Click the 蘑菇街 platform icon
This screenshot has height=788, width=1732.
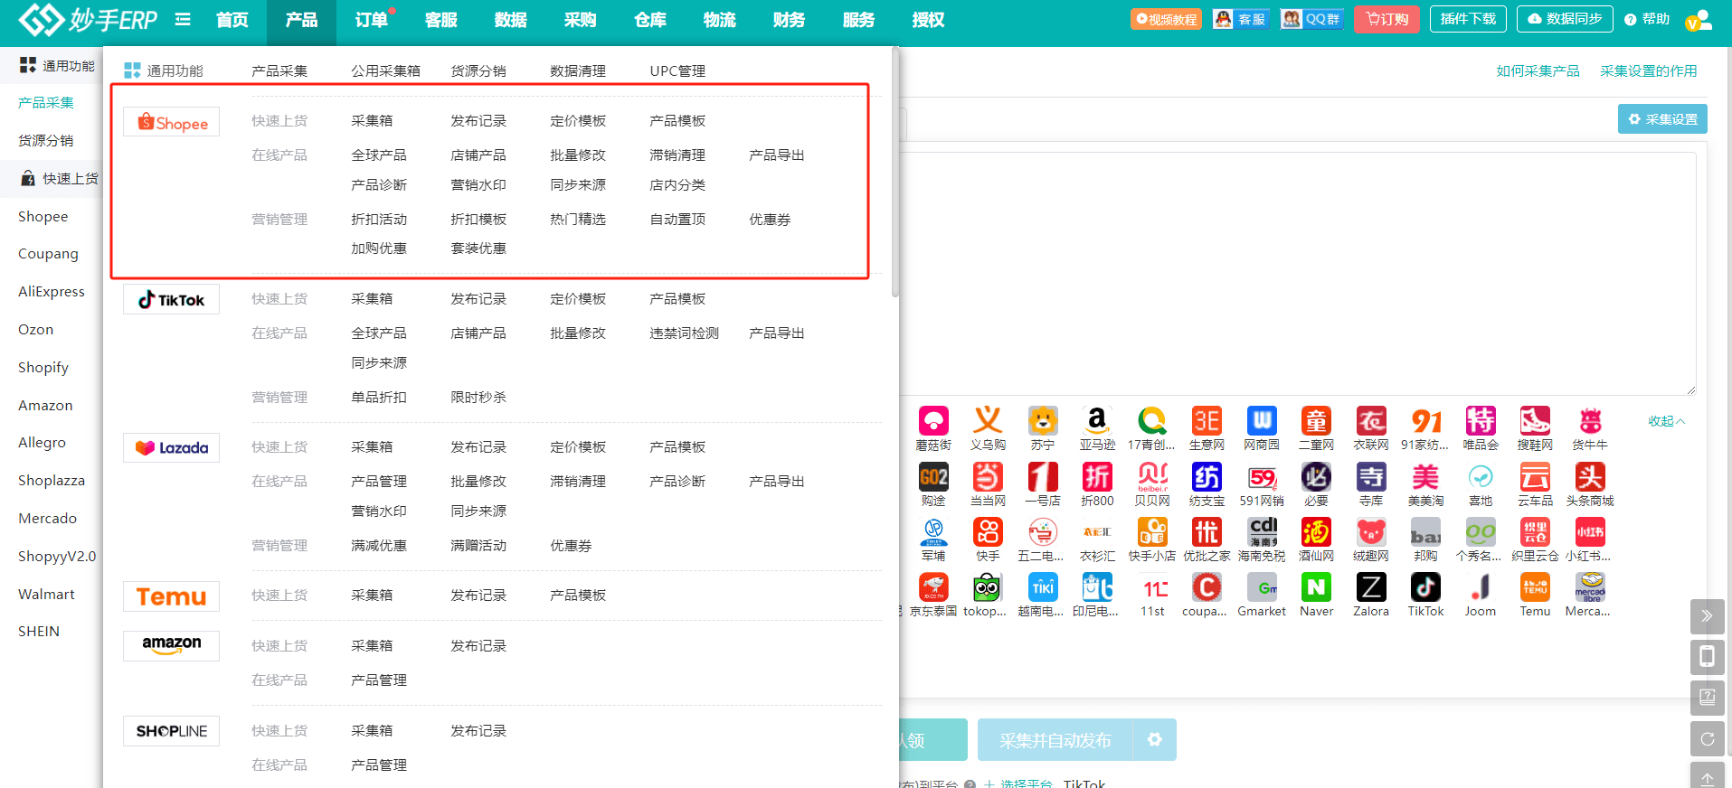(x=933, y=421)
